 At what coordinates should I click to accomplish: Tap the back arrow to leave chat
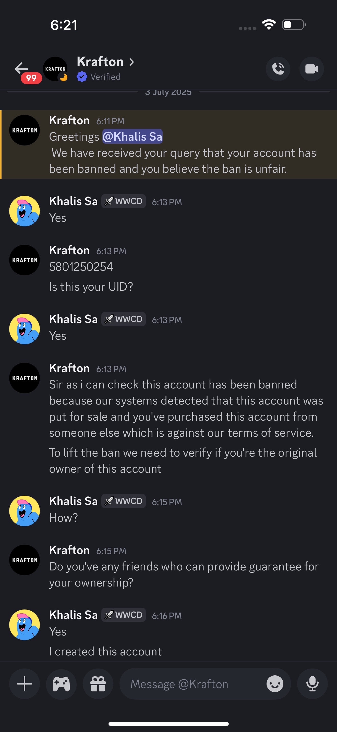[22, 68]
